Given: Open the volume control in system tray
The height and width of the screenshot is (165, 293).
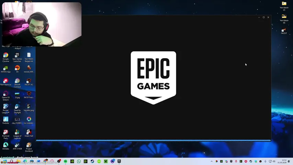Looking at the screenshot, I should coord(274,161).
